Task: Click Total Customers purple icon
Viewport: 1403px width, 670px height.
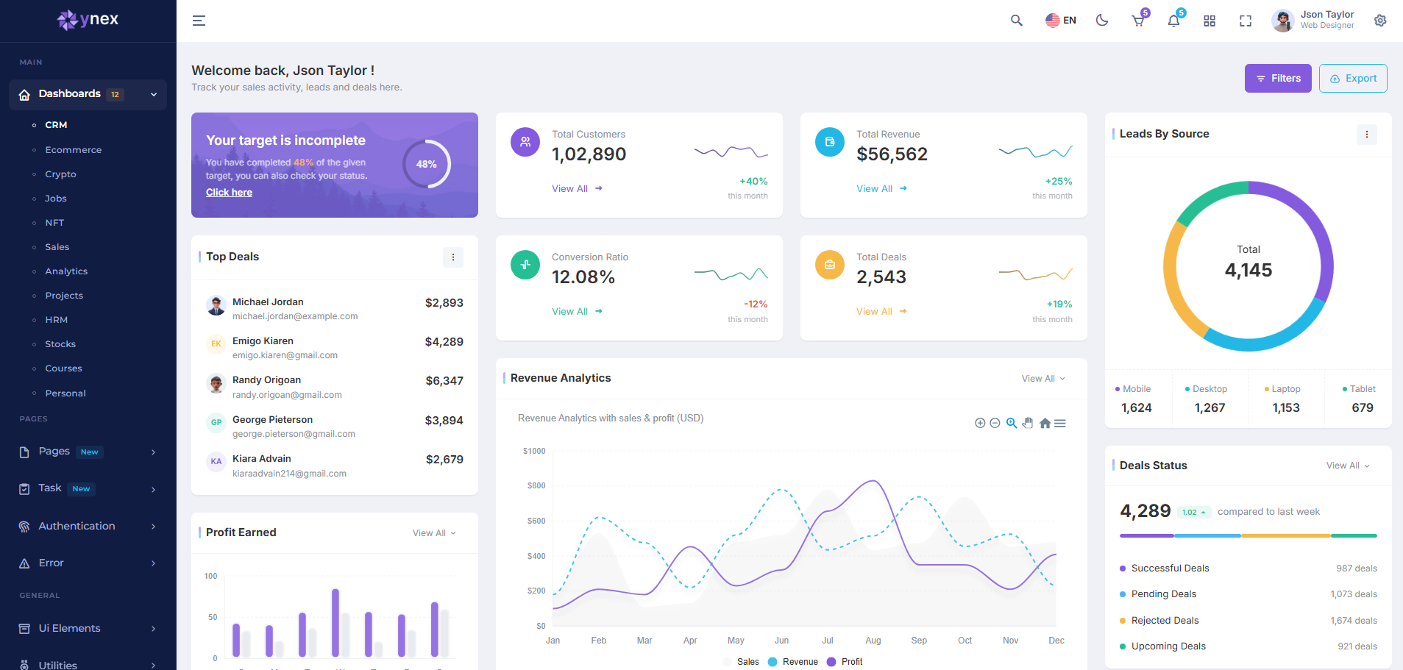Action: pos(525,142)
